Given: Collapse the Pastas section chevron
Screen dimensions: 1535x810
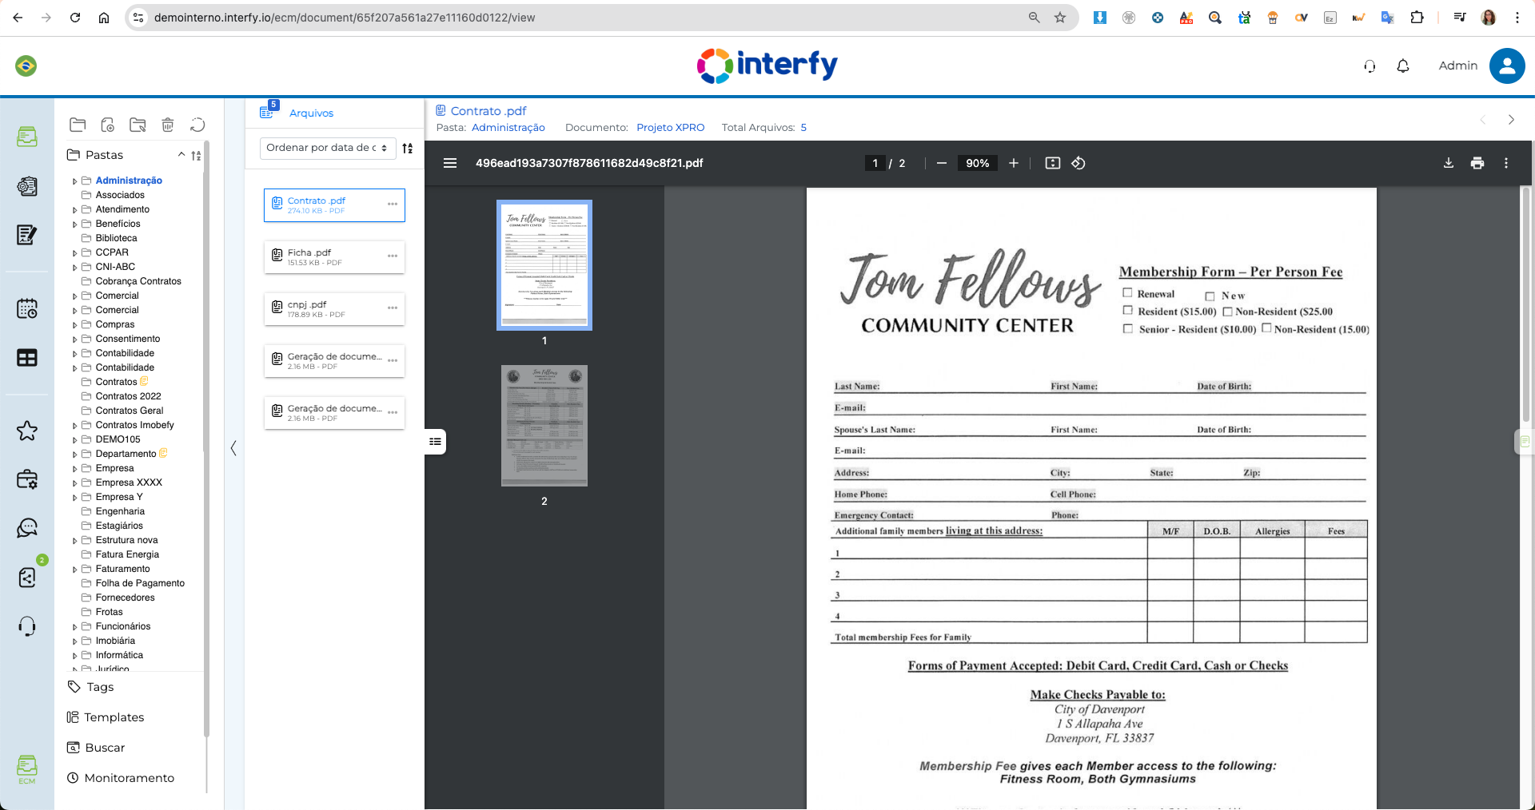Looking at the screenshot, I should point(181,154).
